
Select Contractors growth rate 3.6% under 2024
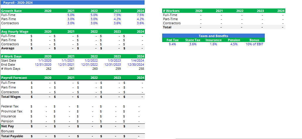[x=140, y=23]
